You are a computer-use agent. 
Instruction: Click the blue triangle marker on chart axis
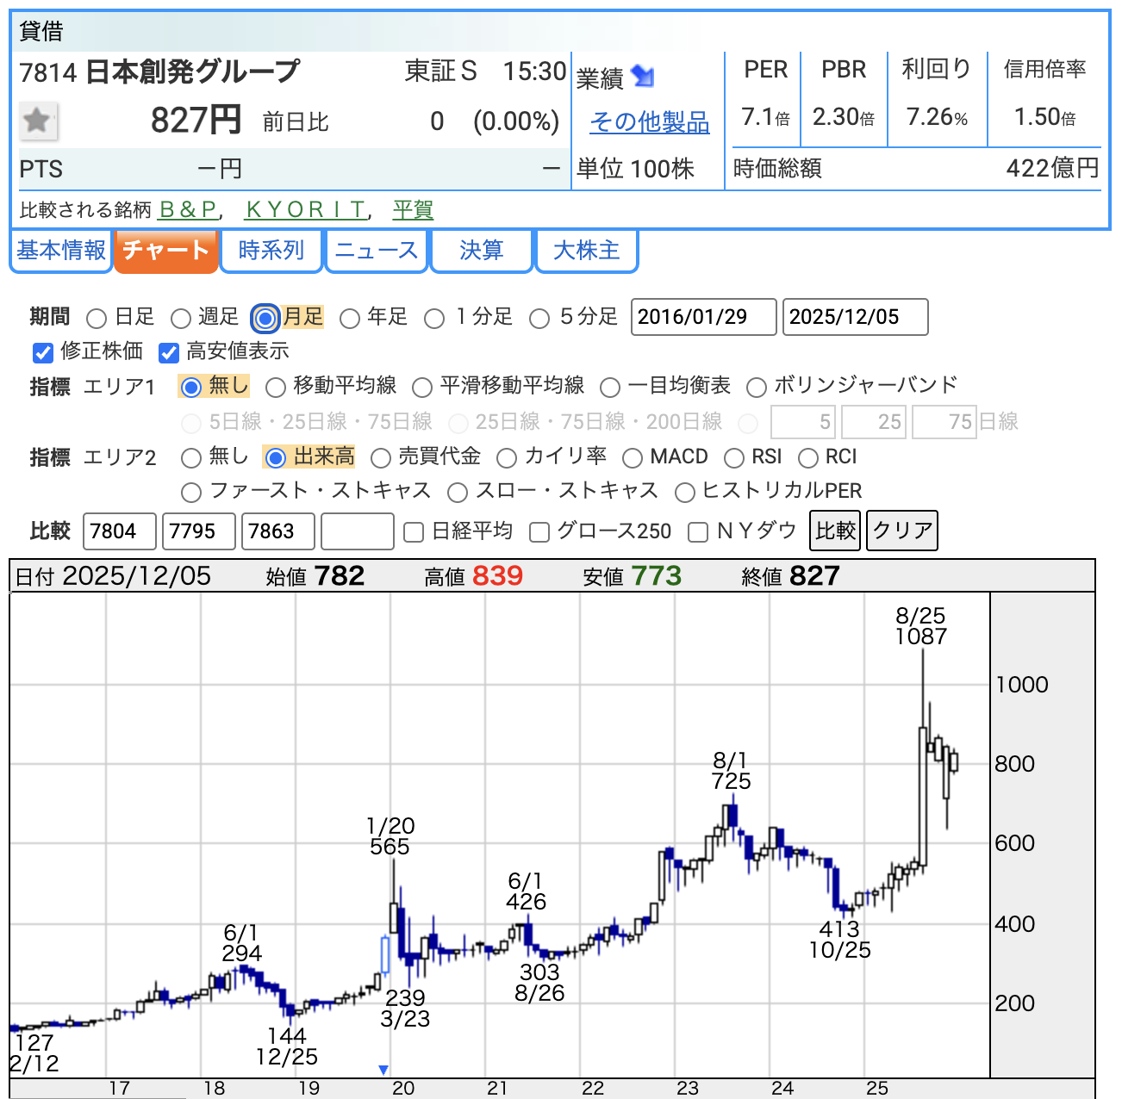coord(383,1070)
